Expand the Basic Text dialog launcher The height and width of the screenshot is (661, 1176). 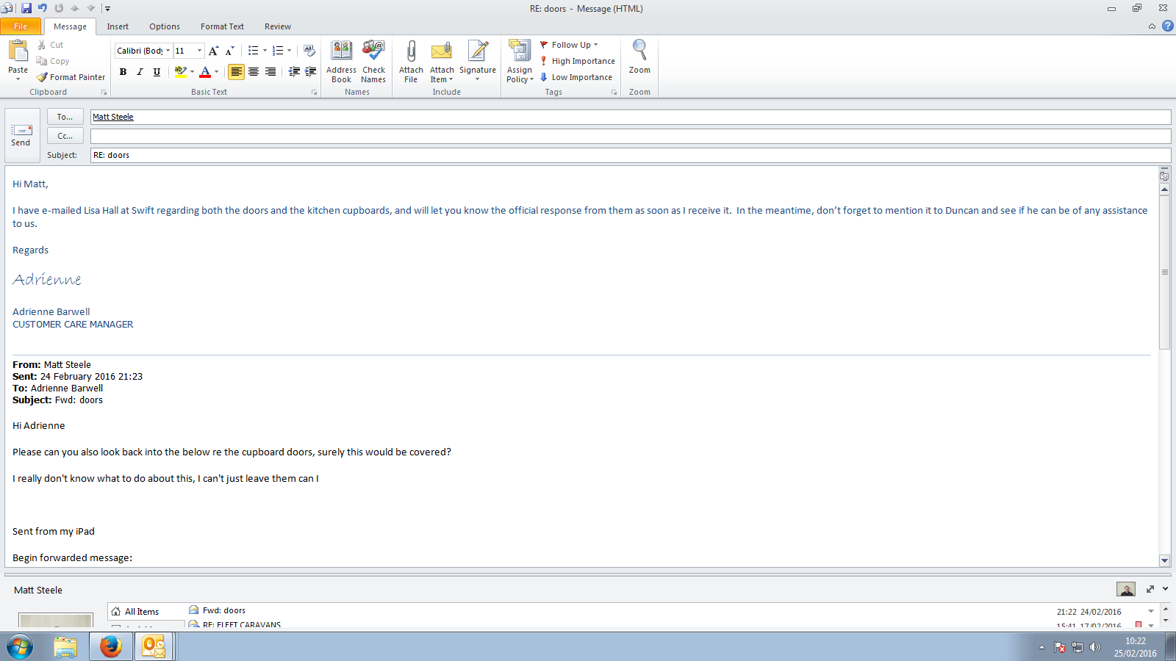click(315, 93)
